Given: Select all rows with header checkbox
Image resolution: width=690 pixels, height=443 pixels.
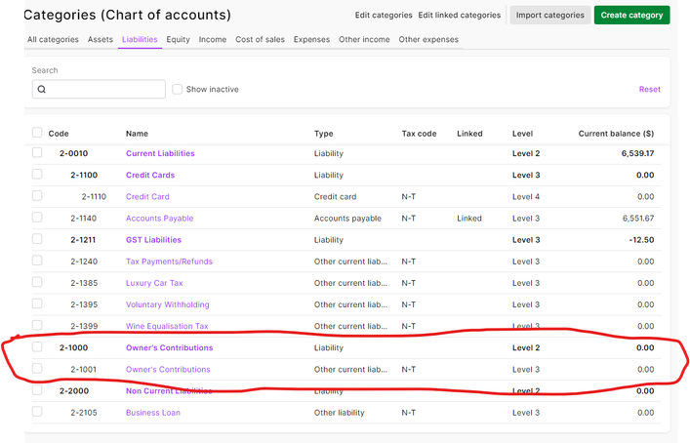Looking at the screenshot, I should 37,133.
